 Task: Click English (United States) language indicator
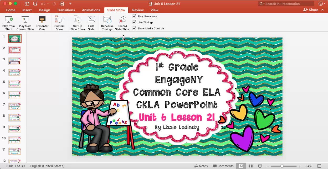(47, 166)
